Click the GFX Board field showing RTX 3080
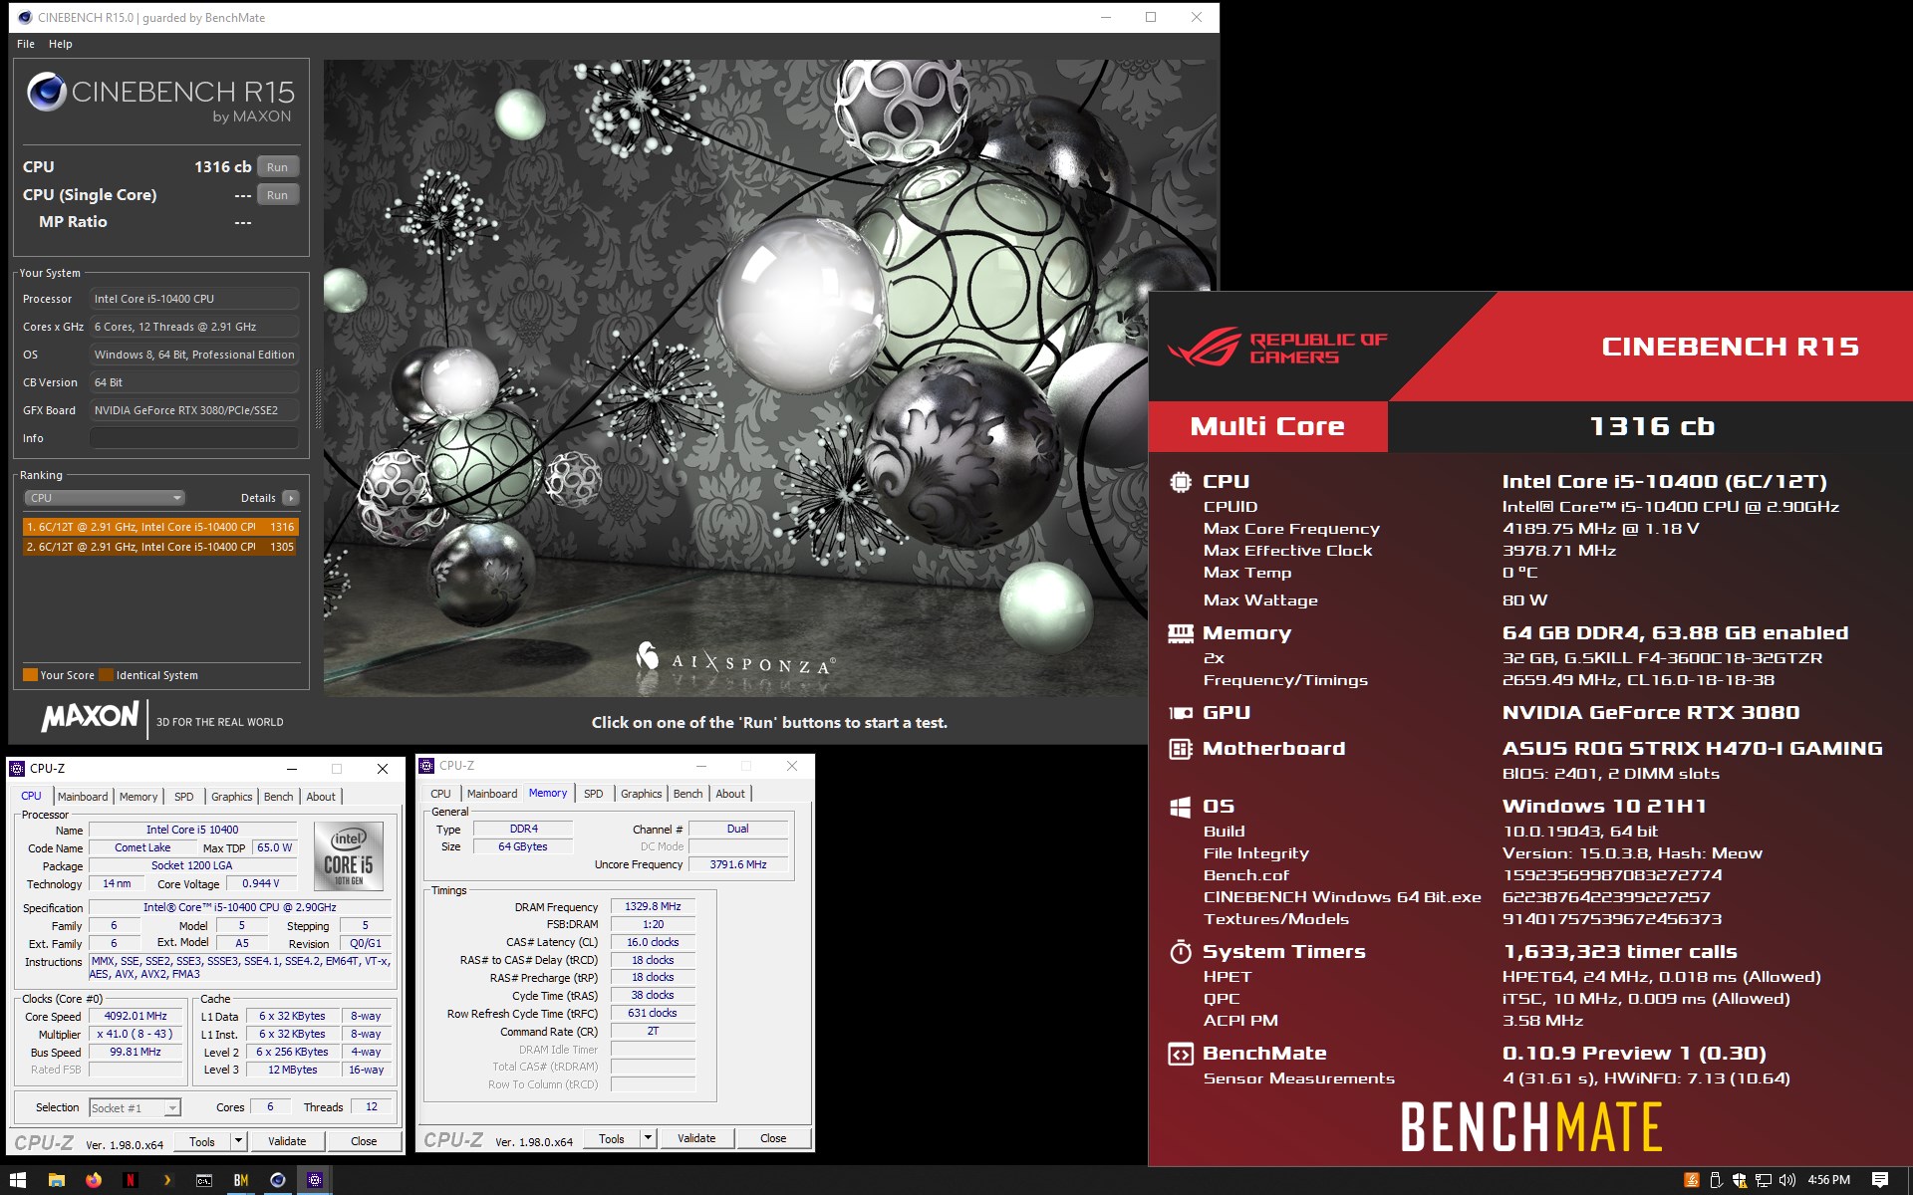The image size is (1913, 1195). tap(194, 410)
